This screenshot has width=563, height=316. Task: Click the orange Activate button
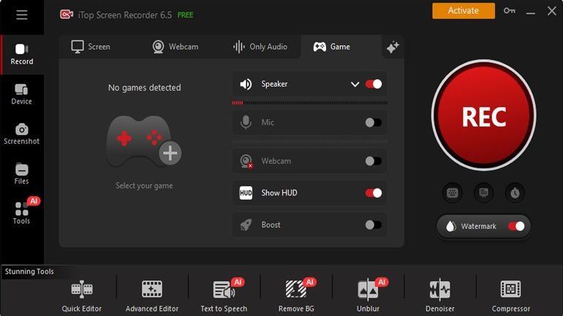click(463, 11)
